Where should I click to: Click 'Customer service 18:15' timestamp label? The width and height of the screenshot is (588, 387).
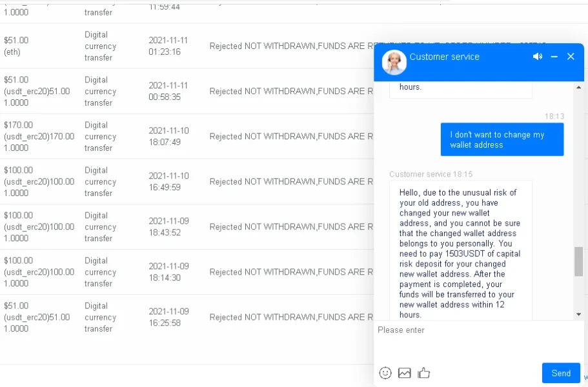[431, 174]
